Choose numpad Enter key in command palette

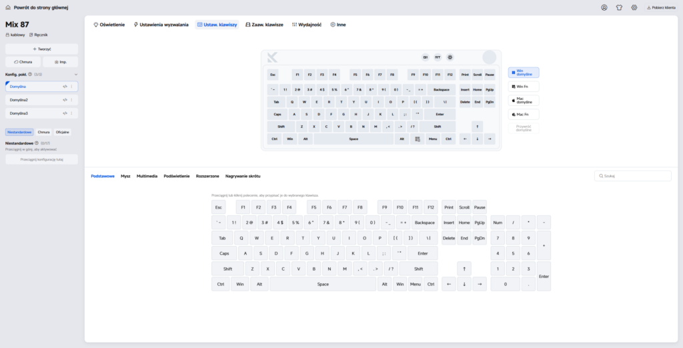[x=544, y=277]
